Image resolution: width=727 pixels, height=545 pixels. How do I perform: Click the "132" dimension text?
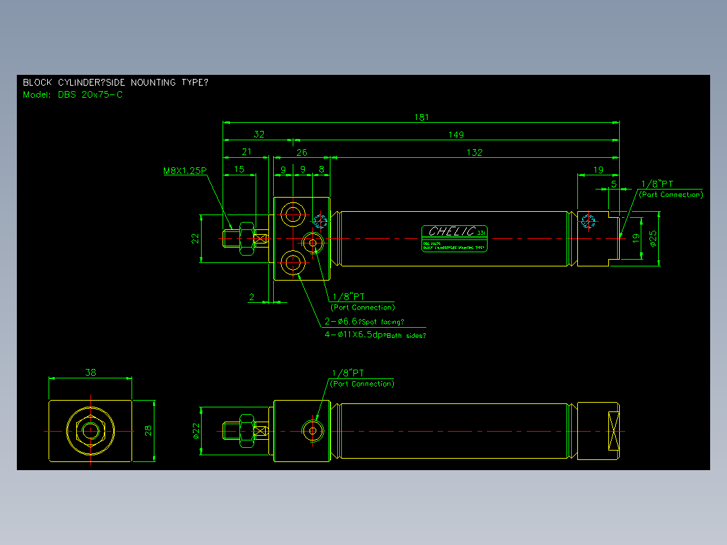pos(474,152)
